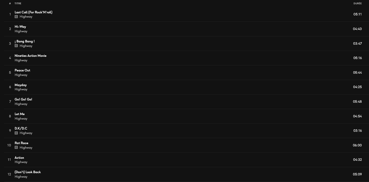Select (Don't) Look Back track

(x=28, y=172)
